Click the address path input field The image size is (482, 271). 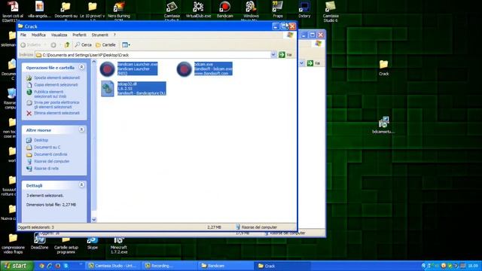point(153,55)
